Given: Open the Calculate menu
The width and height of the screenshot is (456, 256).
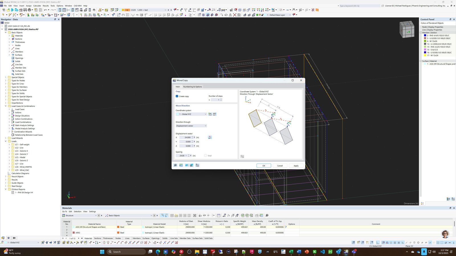Looking at the screenshot, I should [37, 6].
